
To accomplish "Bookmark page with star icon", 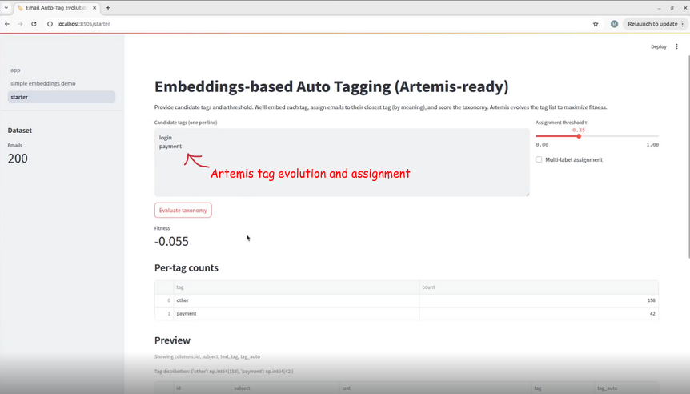I will [596, 24].
